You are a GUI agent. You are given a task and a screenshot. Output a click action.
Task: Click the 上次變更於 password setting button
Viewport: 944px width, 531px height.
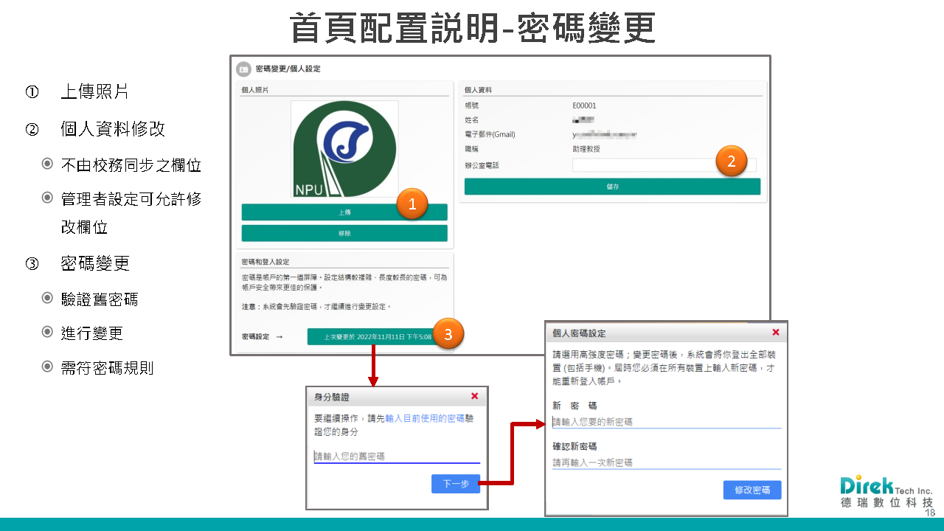pos(369,337)
